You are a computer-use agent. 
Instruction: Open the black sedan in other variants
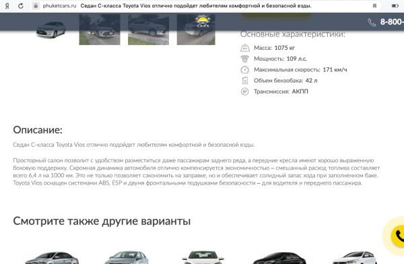[x=279, y=258]
